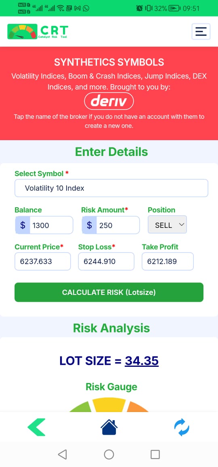The image size is (218, 467).
Task: Open the hamburger menu
Action: [x=201, y=31]
